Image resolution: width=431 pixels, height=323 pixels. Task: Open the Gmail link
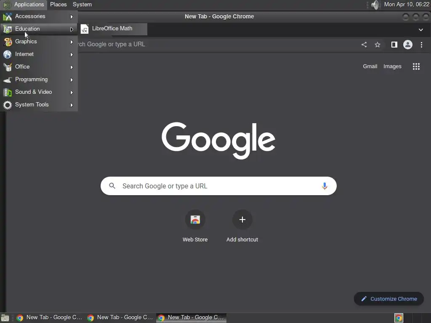click(370, 66)
